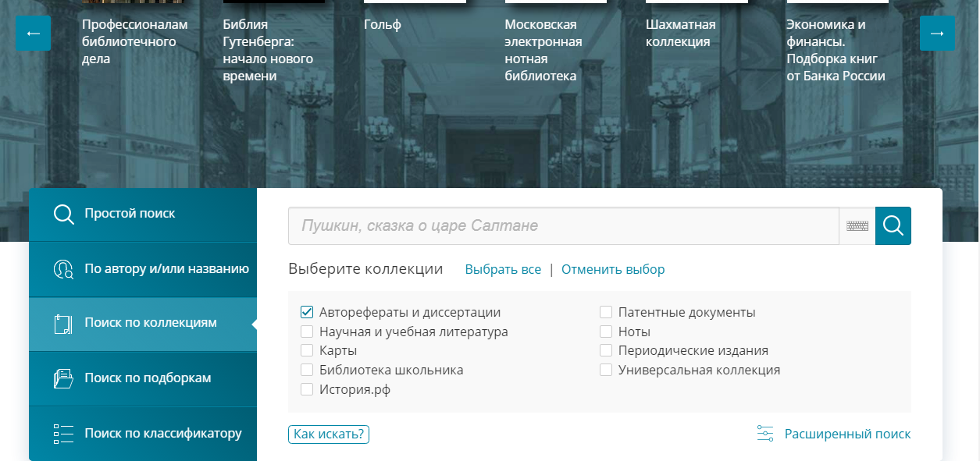
Task: Click the Отменить выбор link
Action: coord(613,269)
